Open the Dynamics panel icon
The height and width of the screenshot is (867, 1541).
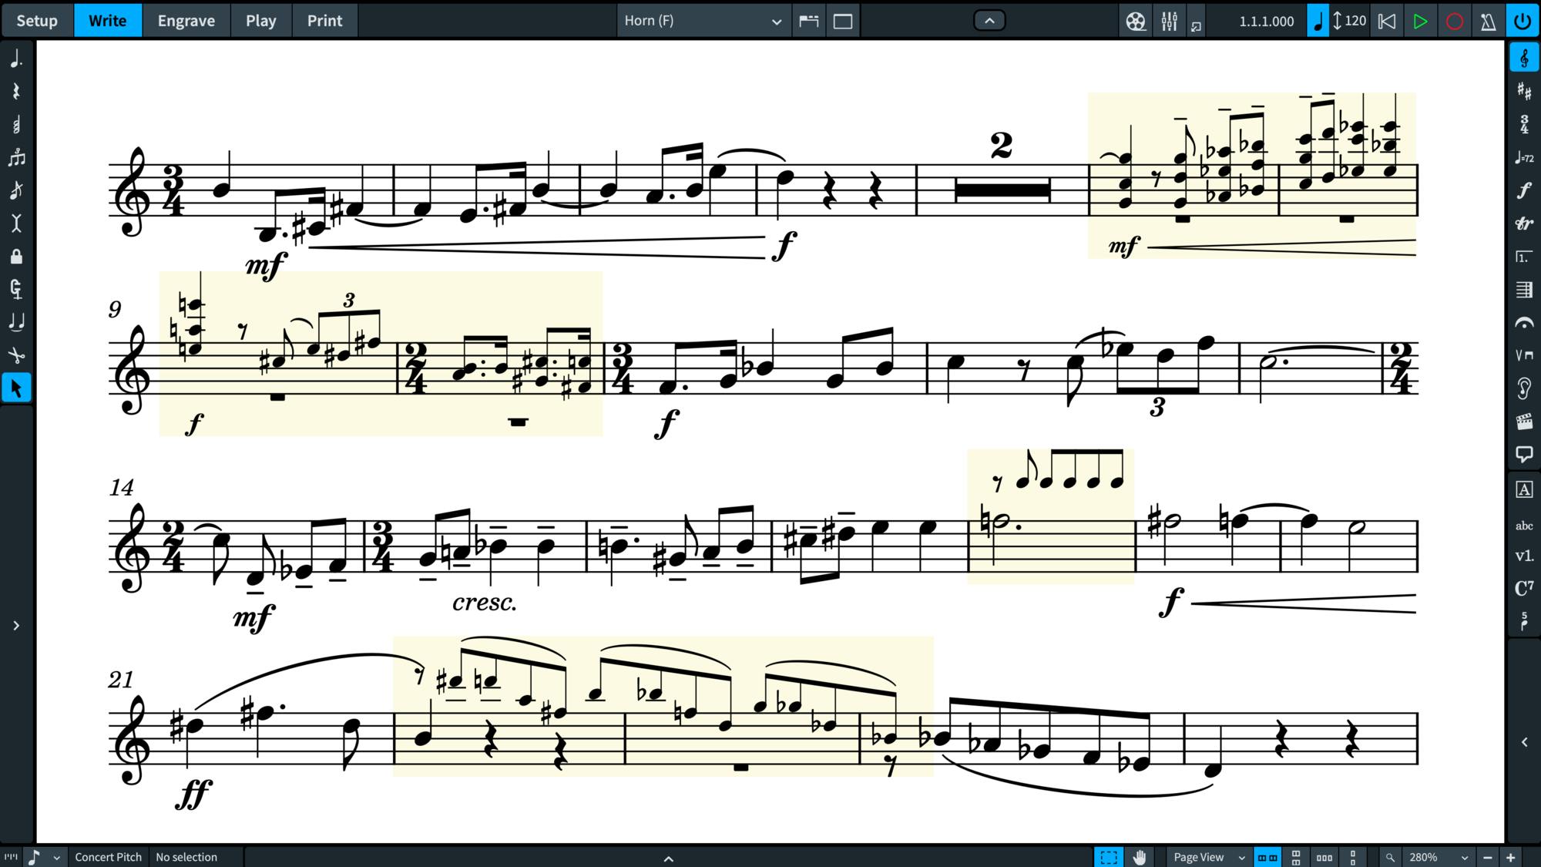click(1523, 190)
